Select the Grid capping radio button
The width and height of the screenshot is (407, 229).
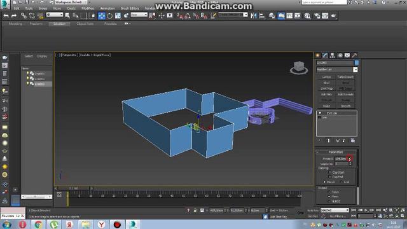point(341,182)
